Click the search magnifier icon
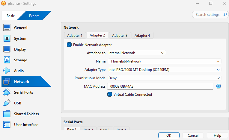The width and height of the screenshot is (229, 140). click(225, 14)
